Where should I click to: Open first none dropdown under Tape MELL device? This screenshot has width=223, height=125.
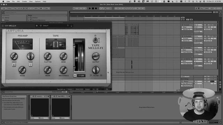[56, 118]
